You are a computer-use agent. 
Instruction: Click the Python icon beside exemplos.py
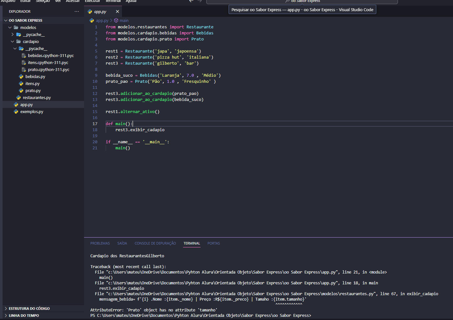pyautogui.click(x=16, y=111)
